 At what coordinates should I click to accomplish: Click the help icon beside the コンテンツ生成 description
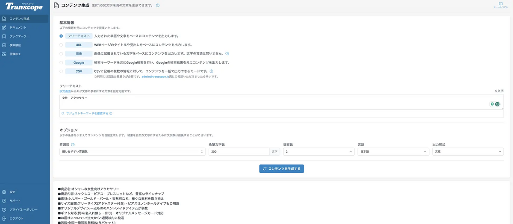158,6
